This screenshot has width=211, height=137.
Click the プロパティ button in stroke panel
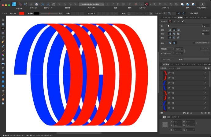click(166, 59)
